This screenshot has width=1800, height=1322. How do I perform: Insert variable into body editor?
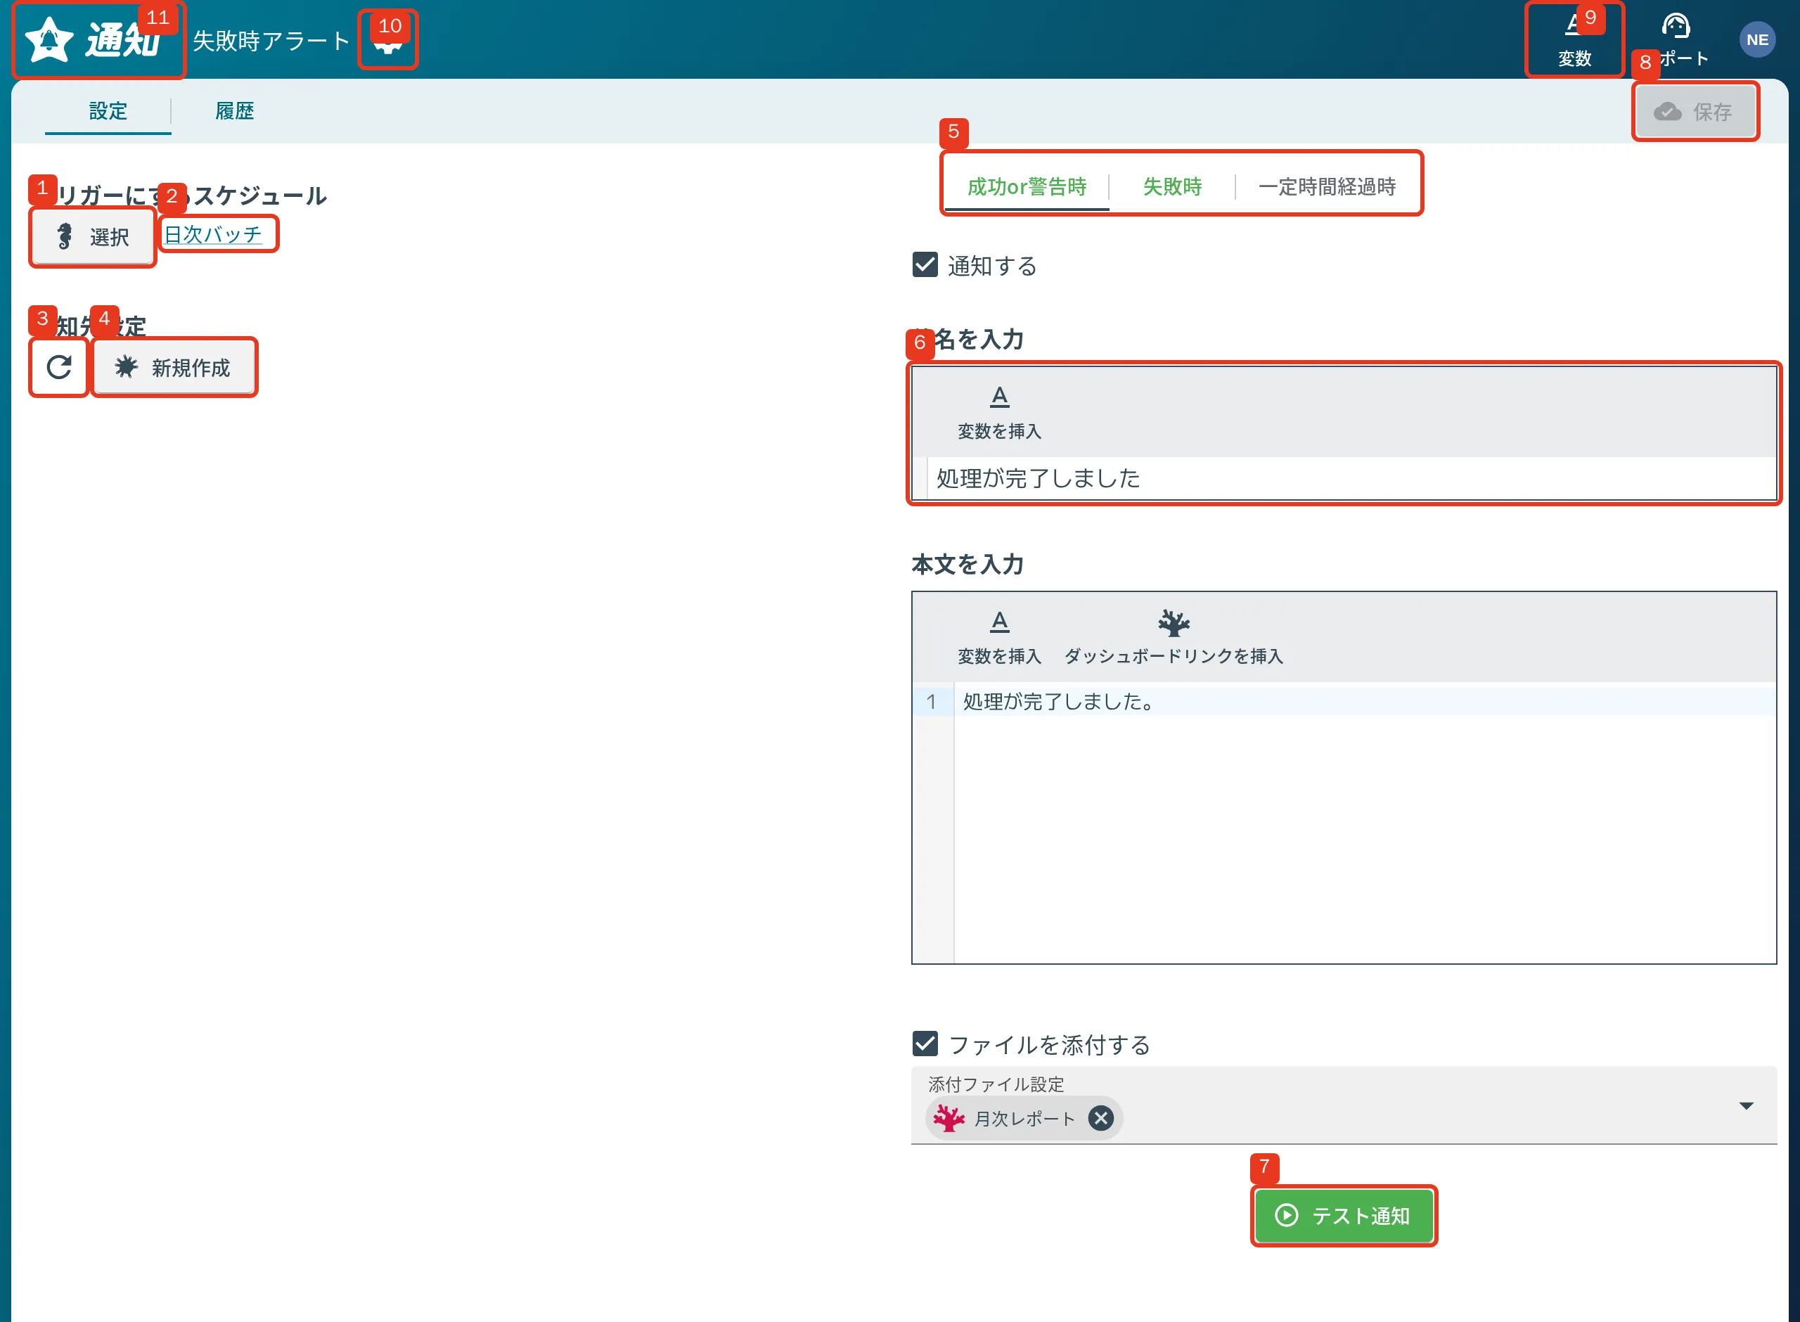point(999,637)
